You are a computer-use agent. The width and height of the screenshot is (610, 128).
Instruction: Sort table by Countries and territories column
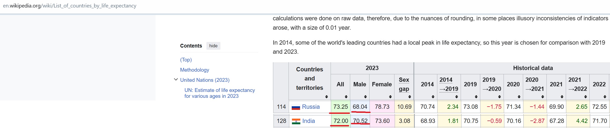(x=326, y=97)
